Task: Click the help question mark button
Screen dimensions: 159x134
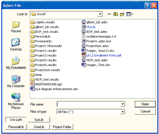Action: pyautogui.click(x=147, y=6)
